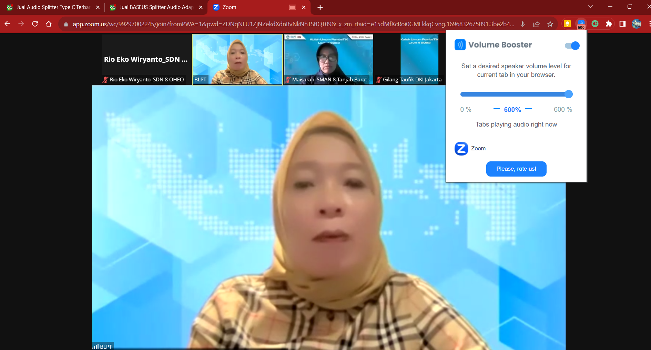Bookmark this tab with the star icon

click(550, 24)
